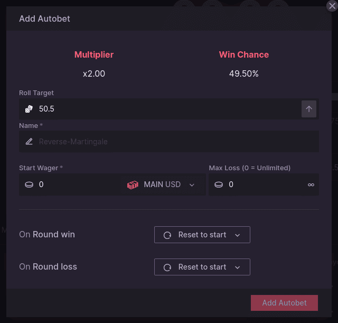
Task: Expand the On Round win action dropdown
Action: (202, 235)
